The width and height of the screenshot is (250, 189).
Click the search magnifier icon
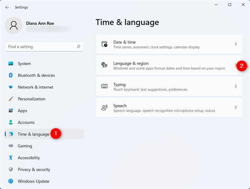coord(78,46)
